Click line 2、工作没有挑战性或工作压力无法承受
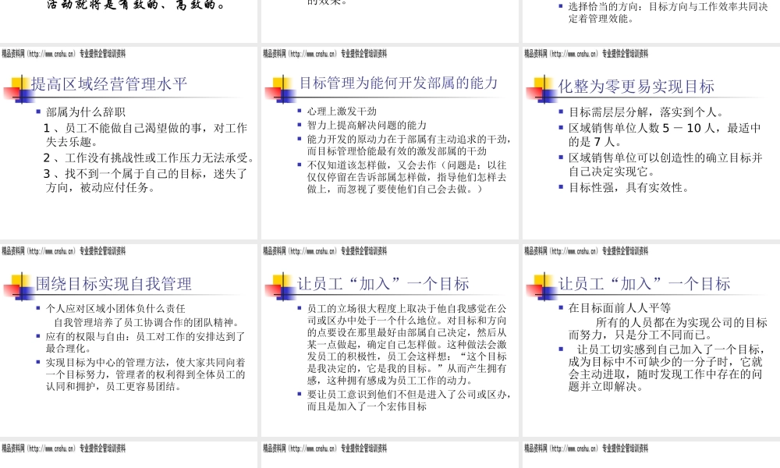The width and height of the screenshot is (780, 468). pyautogui.click(x=149, y=158)
